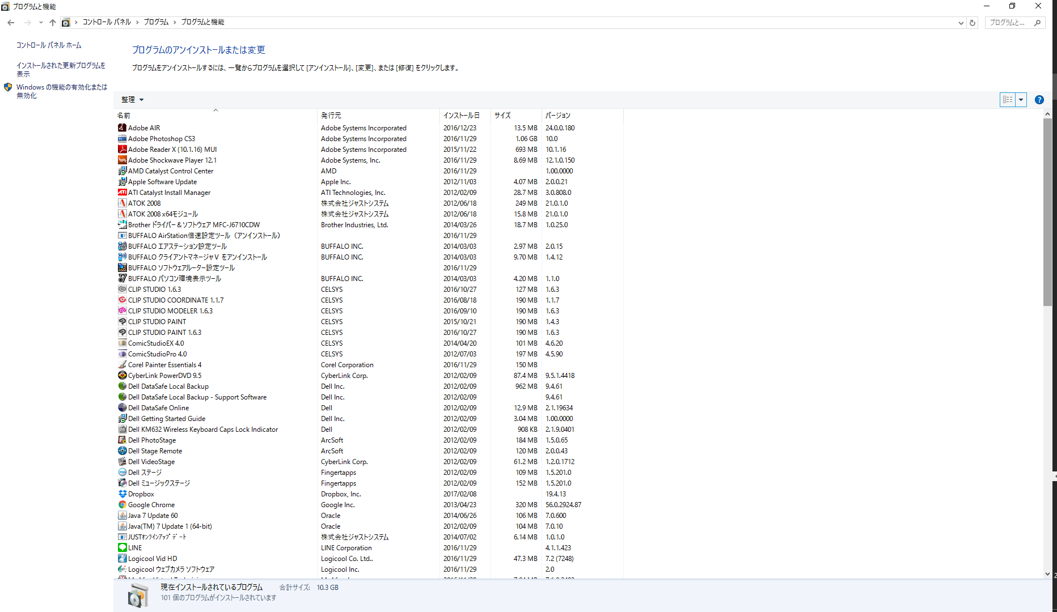Sort by the 名前 column header

pyautogui.click(x=215, y=116)
